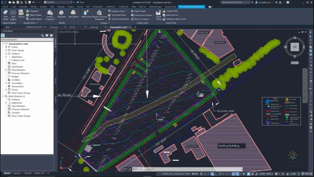The height and width of the screenshot is (177, 314).
Task: Toggle the drawing grid display in status bar
Action: click(201, 174)
